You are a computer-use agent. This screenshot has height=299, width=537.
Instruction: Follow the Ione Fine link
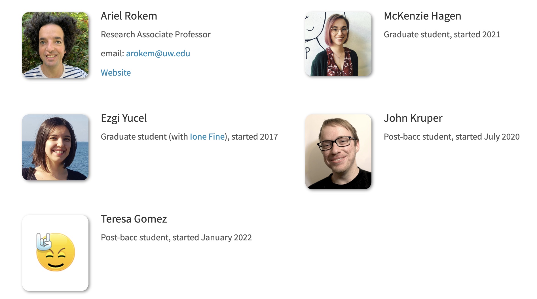[207, 137]
